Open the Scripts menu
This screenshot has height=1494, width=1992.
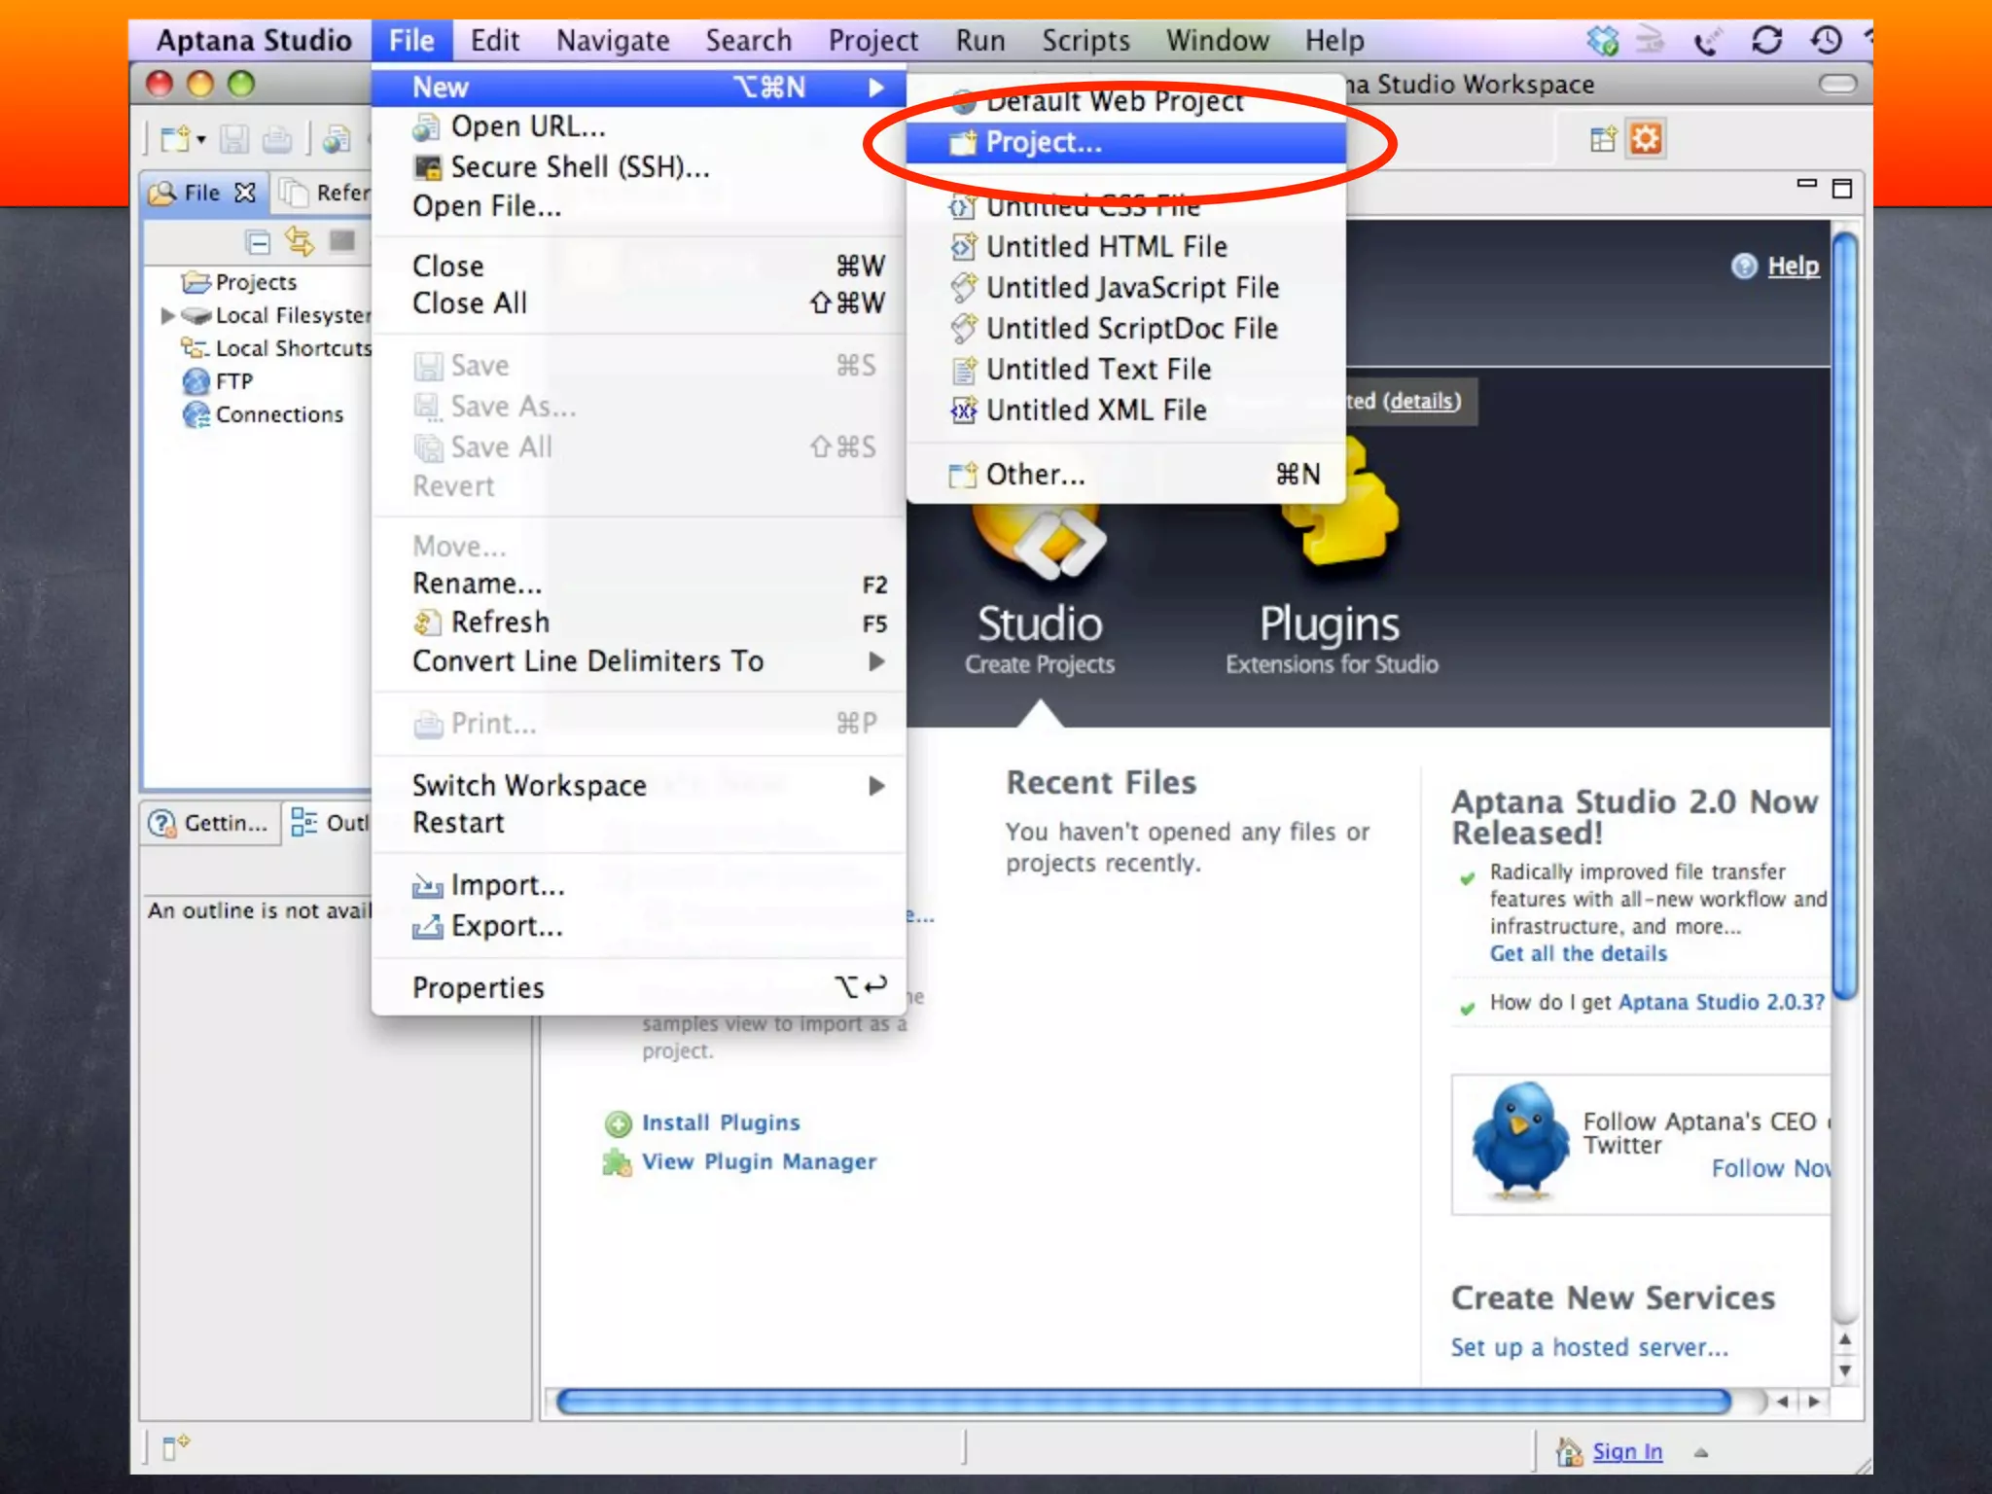(x=1085, y=41)
